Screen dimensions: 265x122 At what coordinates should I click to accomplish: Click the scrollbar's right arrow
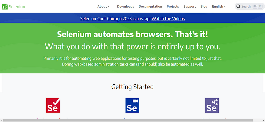coord(263,120)
